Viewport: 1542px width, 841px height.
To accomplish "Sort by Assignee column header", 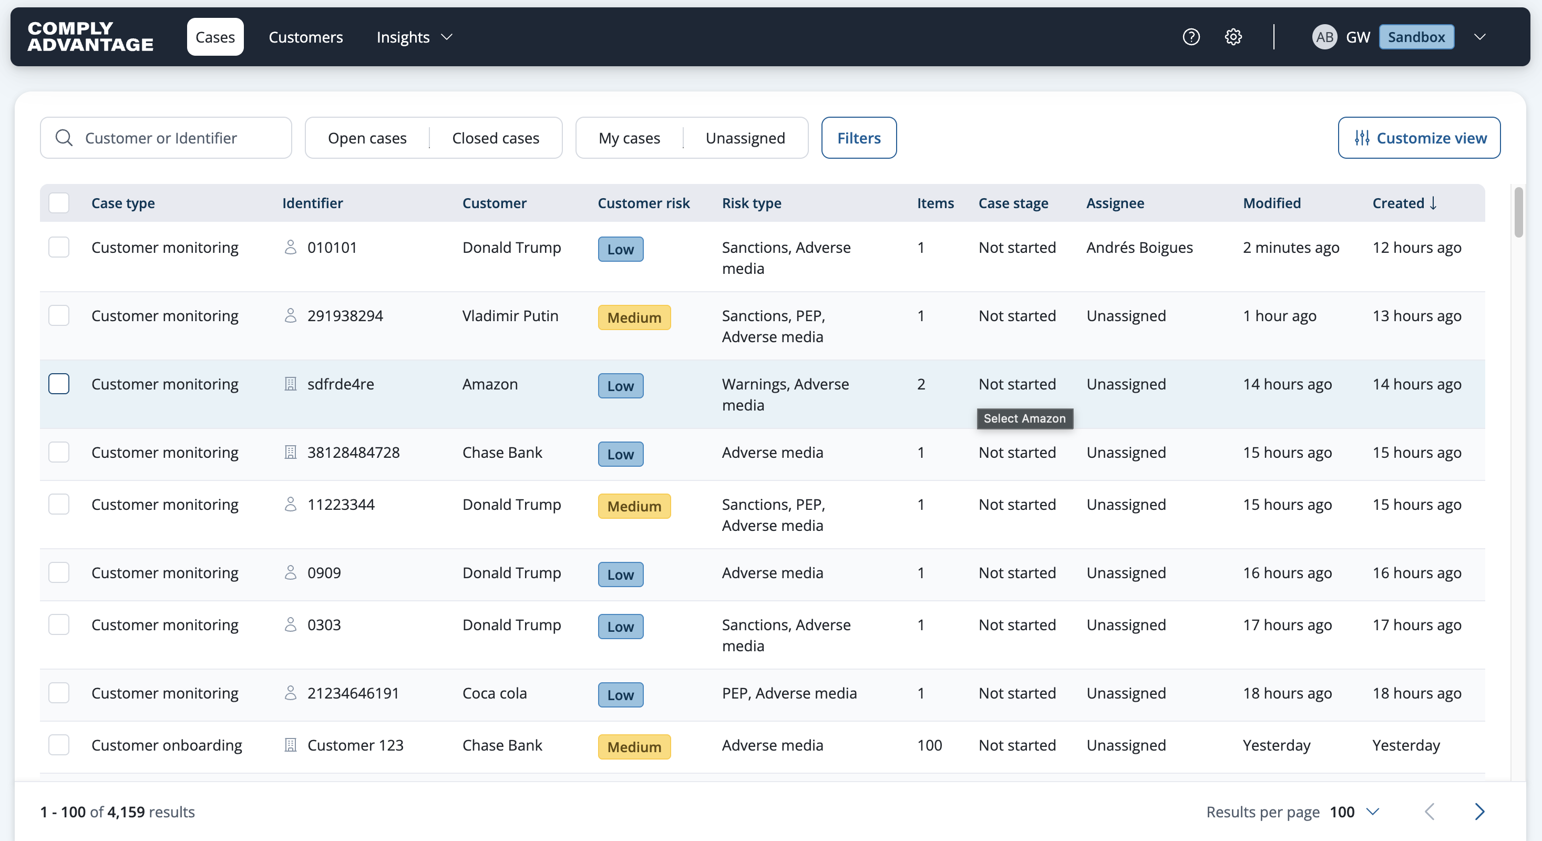I will click(x=1115, y=203).
